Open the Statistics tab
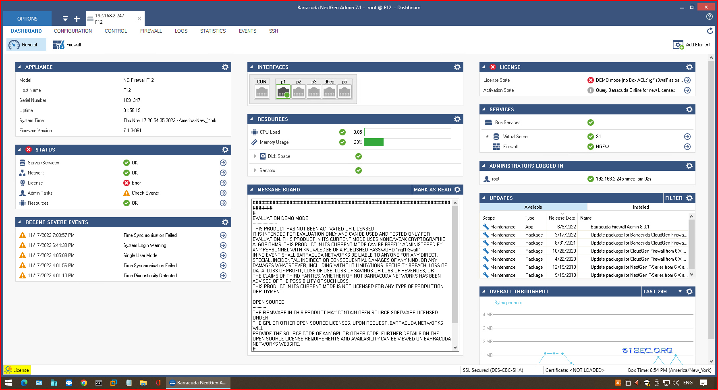 [213, 31]
